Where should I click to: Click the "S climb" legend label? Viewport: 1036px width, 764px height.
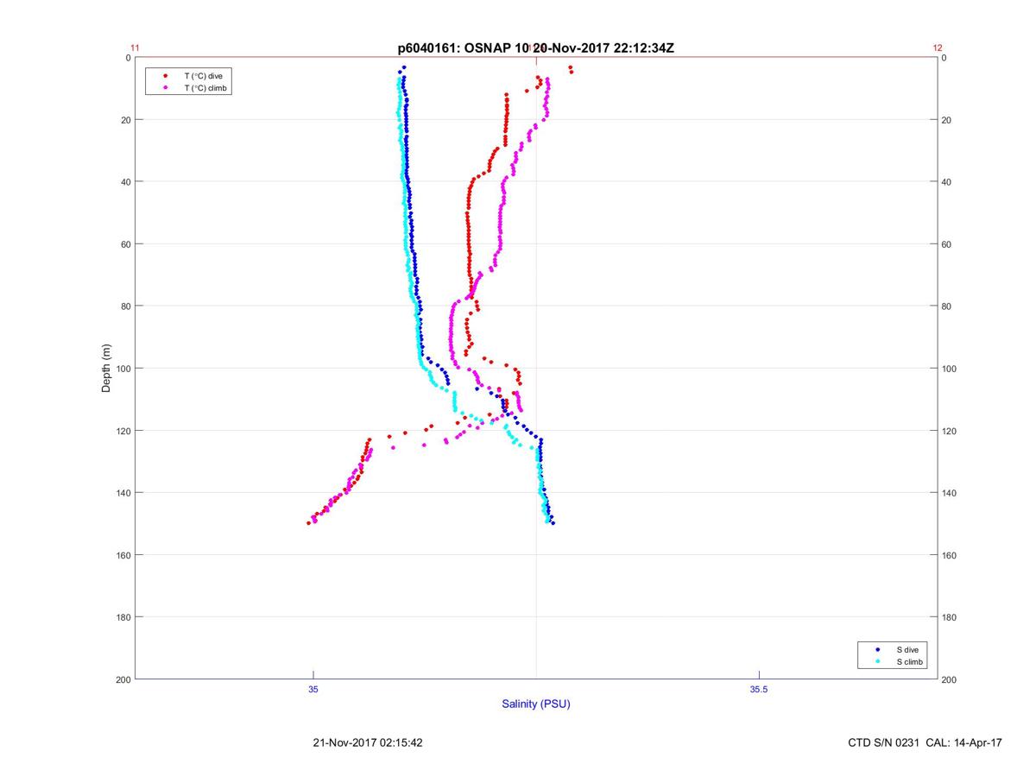[909, 661]
